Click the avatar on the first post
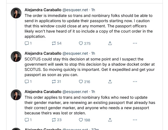The height and width of the screenshot is (130, 168). 16,13
